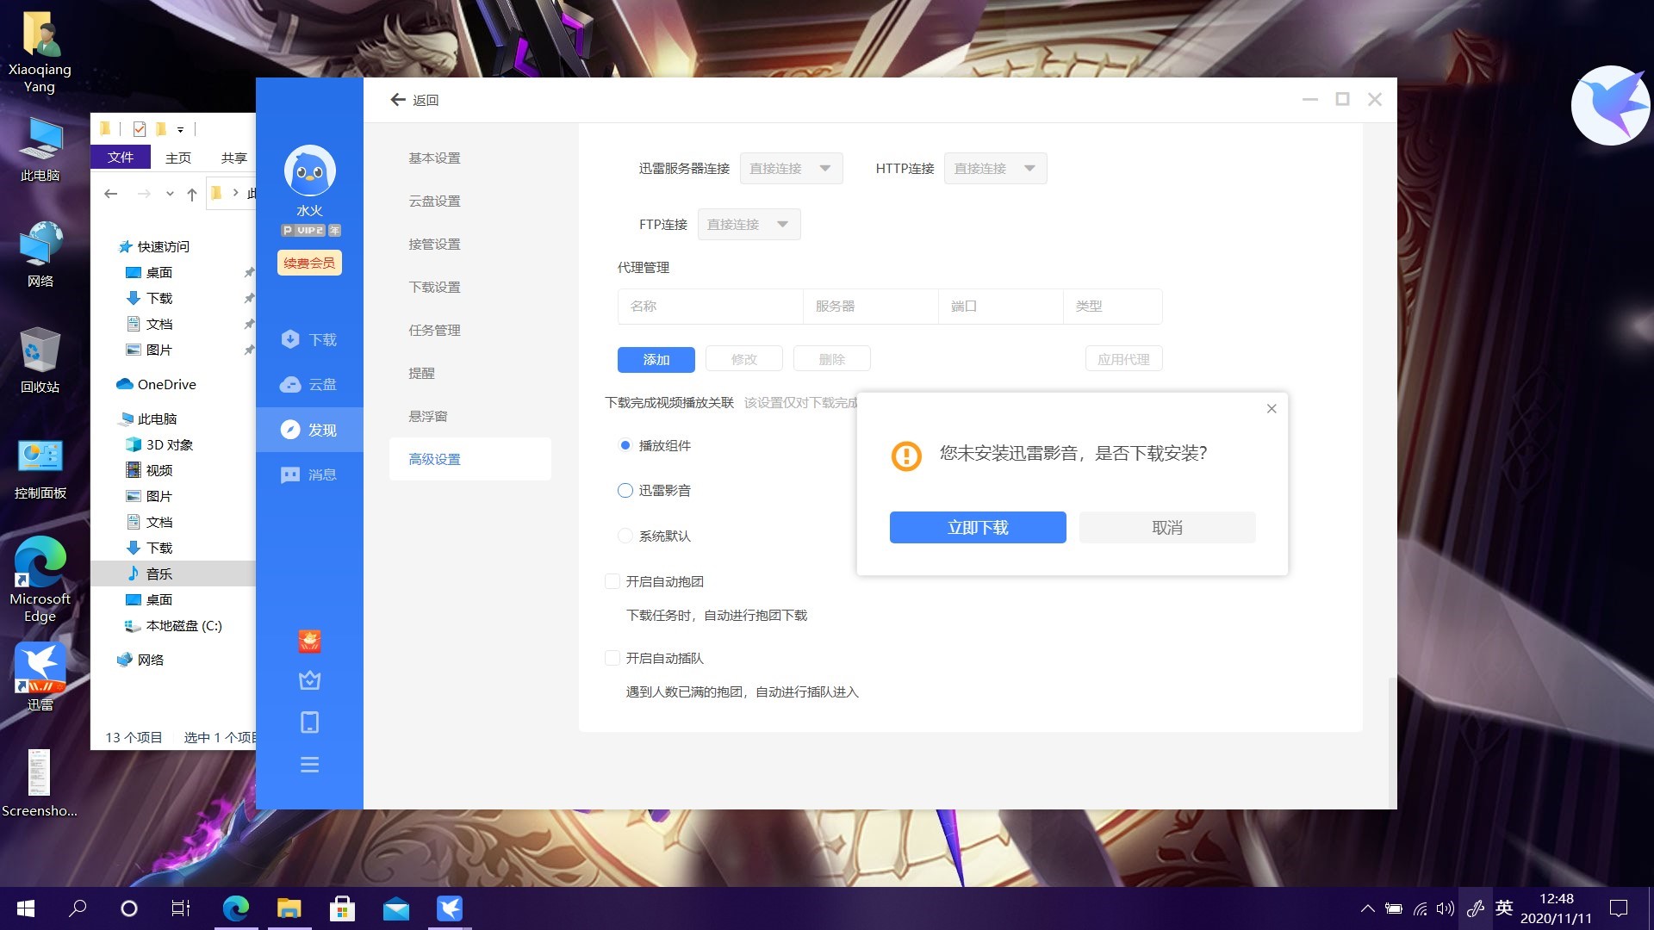This screenshot has height=930, width=1654.
Task: Click the 立即下载 button
Action: click(978, 528)
